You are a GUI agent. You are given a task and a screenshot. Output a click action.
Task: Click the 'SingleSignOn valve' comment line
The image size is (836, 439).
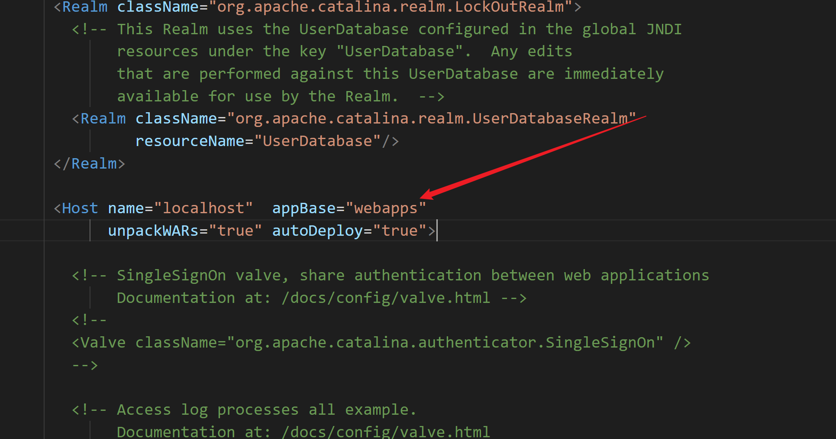point(391,275)
